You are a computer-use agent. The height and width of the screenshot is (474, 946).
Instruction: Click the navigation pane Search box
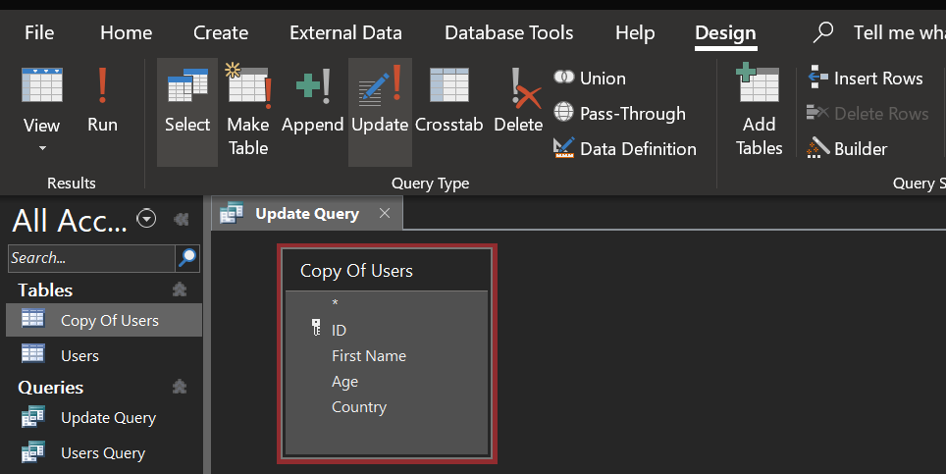click(90, 258)
